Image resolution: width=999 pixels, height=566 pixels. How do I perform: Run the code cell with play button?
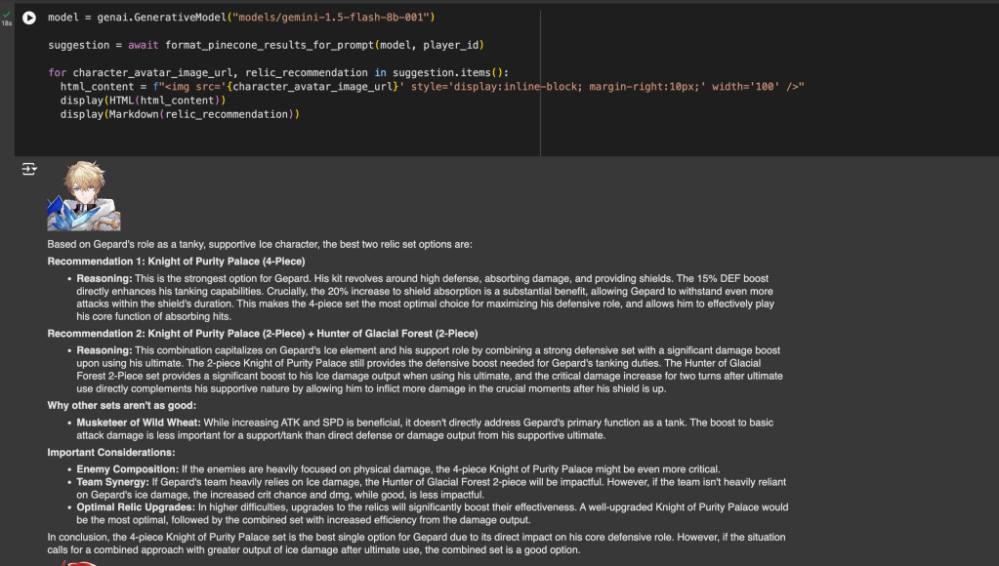(x=29, y=18)
